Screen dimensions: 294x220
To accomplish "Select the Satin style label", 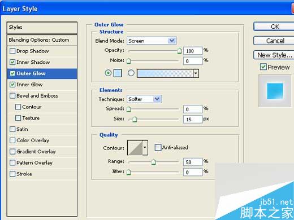I will pyautogui.click(x=22, y=129).
